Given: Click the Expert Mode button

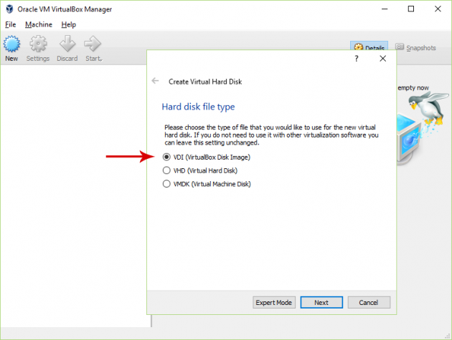Looking at the screenshot, I should [274, 302].
